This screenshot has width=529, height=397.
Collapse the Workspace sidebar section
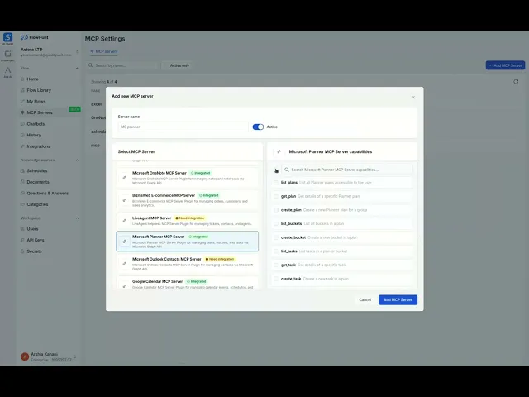click(x=77, y=218)
